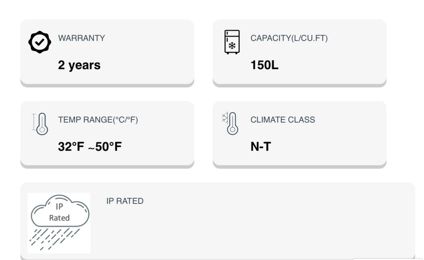Click the 'N-T' climate class value

[260, 147]
